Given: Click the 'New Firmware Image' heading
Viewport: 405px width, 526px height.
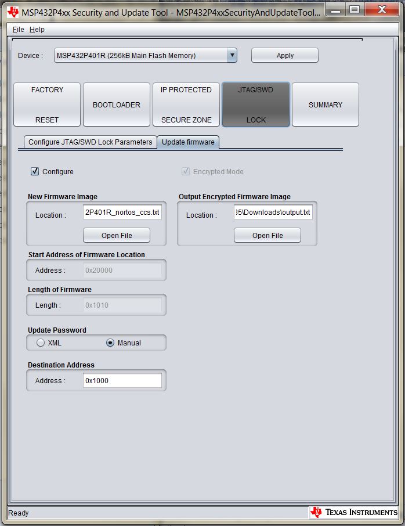Looking at the screenshot, I should (63, 197).
